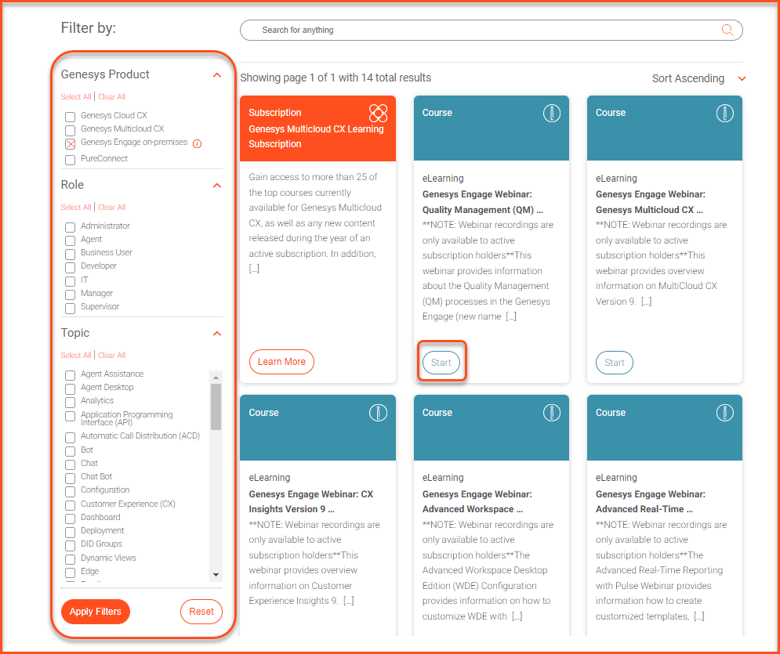Click Select All under Topic
780x654 pixels.
(76, 356)
